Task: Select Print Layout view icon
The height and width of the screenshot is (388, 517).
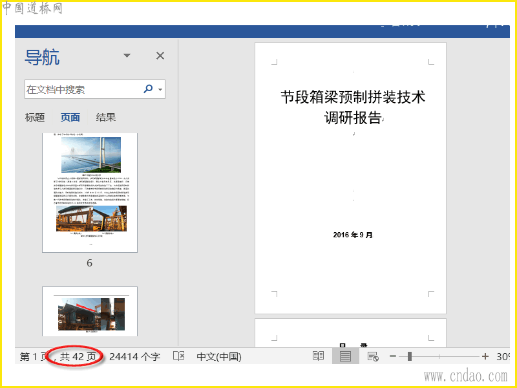Action: [x=345, y=356]
